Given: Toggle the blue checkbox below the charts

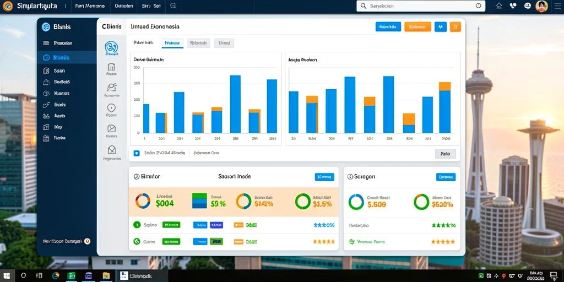Looking at the screenshot, I should click(137, 153).
